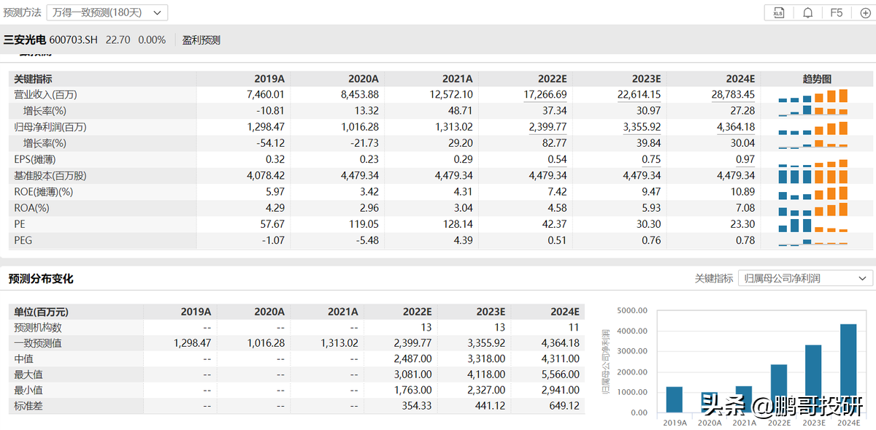Click the 2022E minimum value 1,763.00

[412, 390]
